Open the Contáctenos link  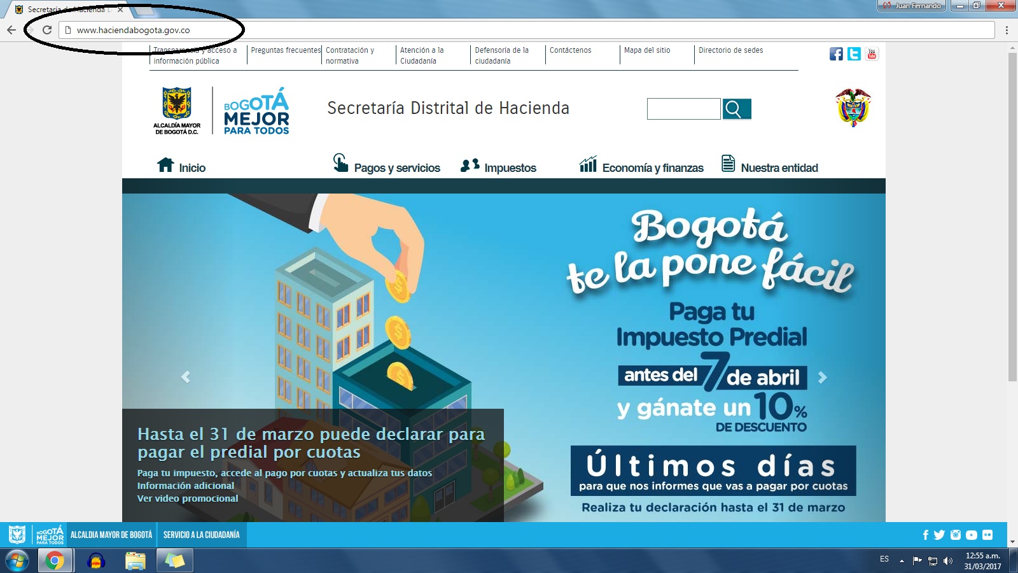(570, 50)
